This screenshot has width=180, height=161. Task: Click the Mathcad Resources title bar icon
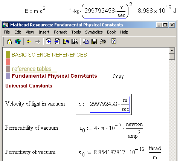(x=6, y=25)
